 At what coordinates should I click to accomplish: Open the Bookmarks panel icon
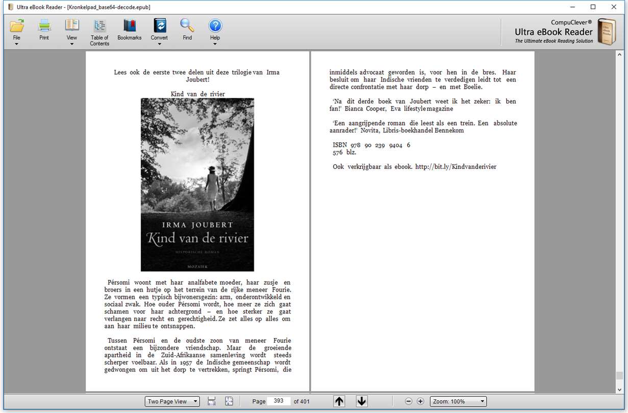130,25
